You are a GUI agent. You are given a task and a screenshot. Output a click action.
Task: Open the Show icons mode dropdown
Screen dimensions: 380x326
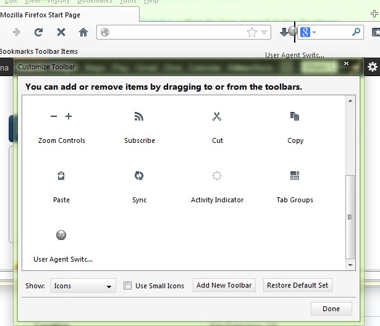(83, 286)
